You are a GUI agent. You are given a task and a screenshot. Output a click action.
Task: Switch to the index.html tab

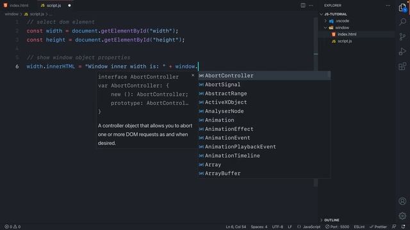[x=16, y=5]
